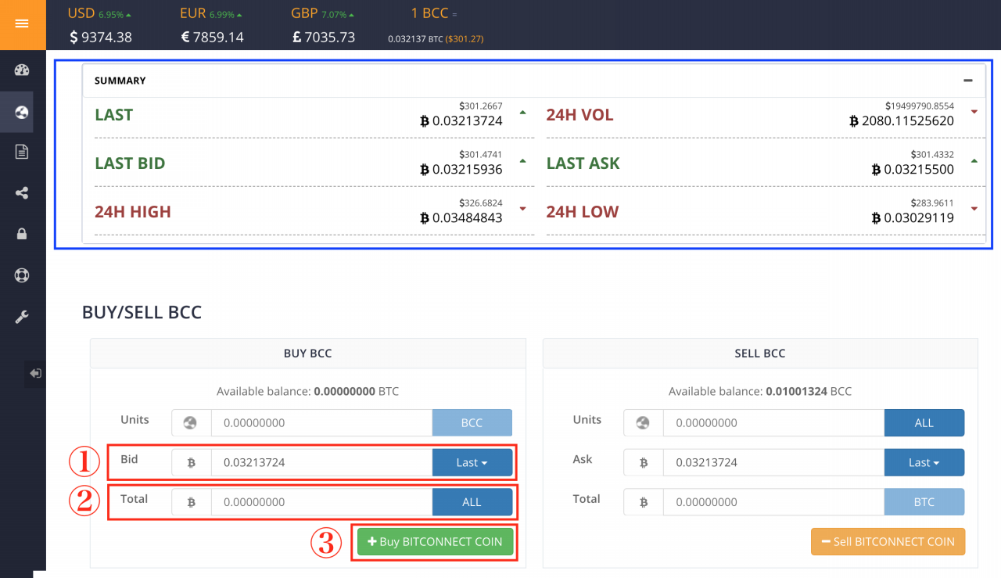Click the LAST value 0.03213724
This screenshot has width=1001, height=578.
click(461, 121)
